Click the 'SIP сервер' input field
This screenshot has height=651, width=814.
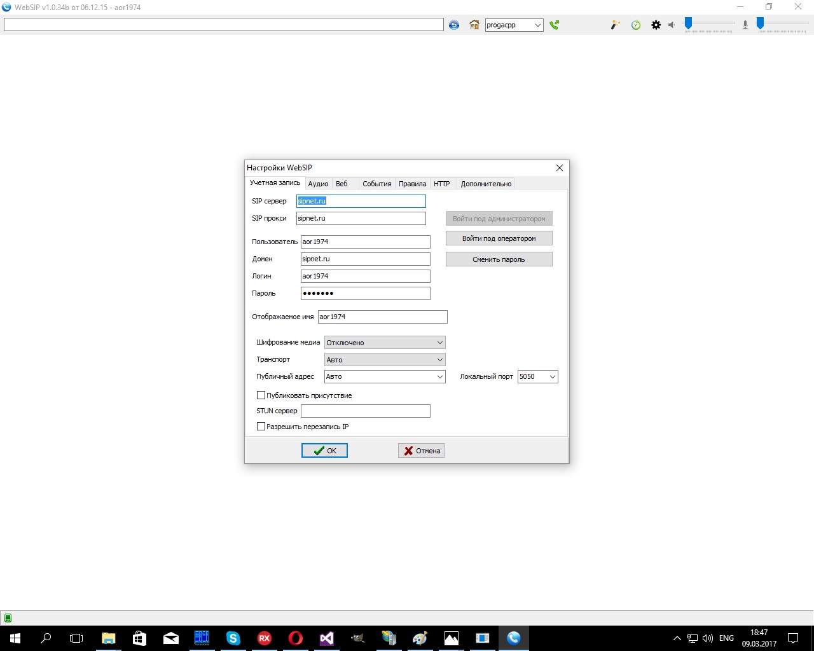361,201
